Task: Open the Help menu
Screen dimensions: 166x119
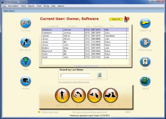Action: point(53,6)
